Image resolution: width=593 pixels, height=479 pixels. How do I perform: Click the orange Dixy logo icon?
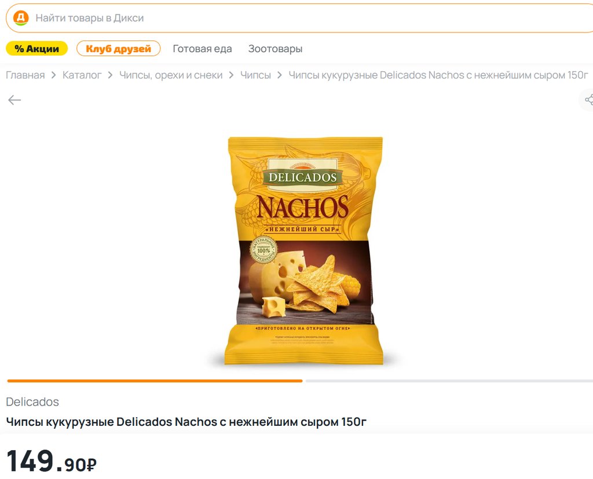[21, 18]
